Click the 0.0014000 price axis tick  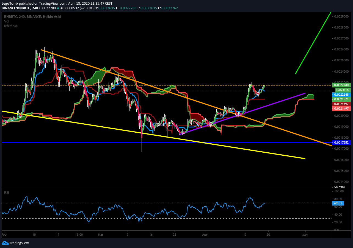point(341,182)
